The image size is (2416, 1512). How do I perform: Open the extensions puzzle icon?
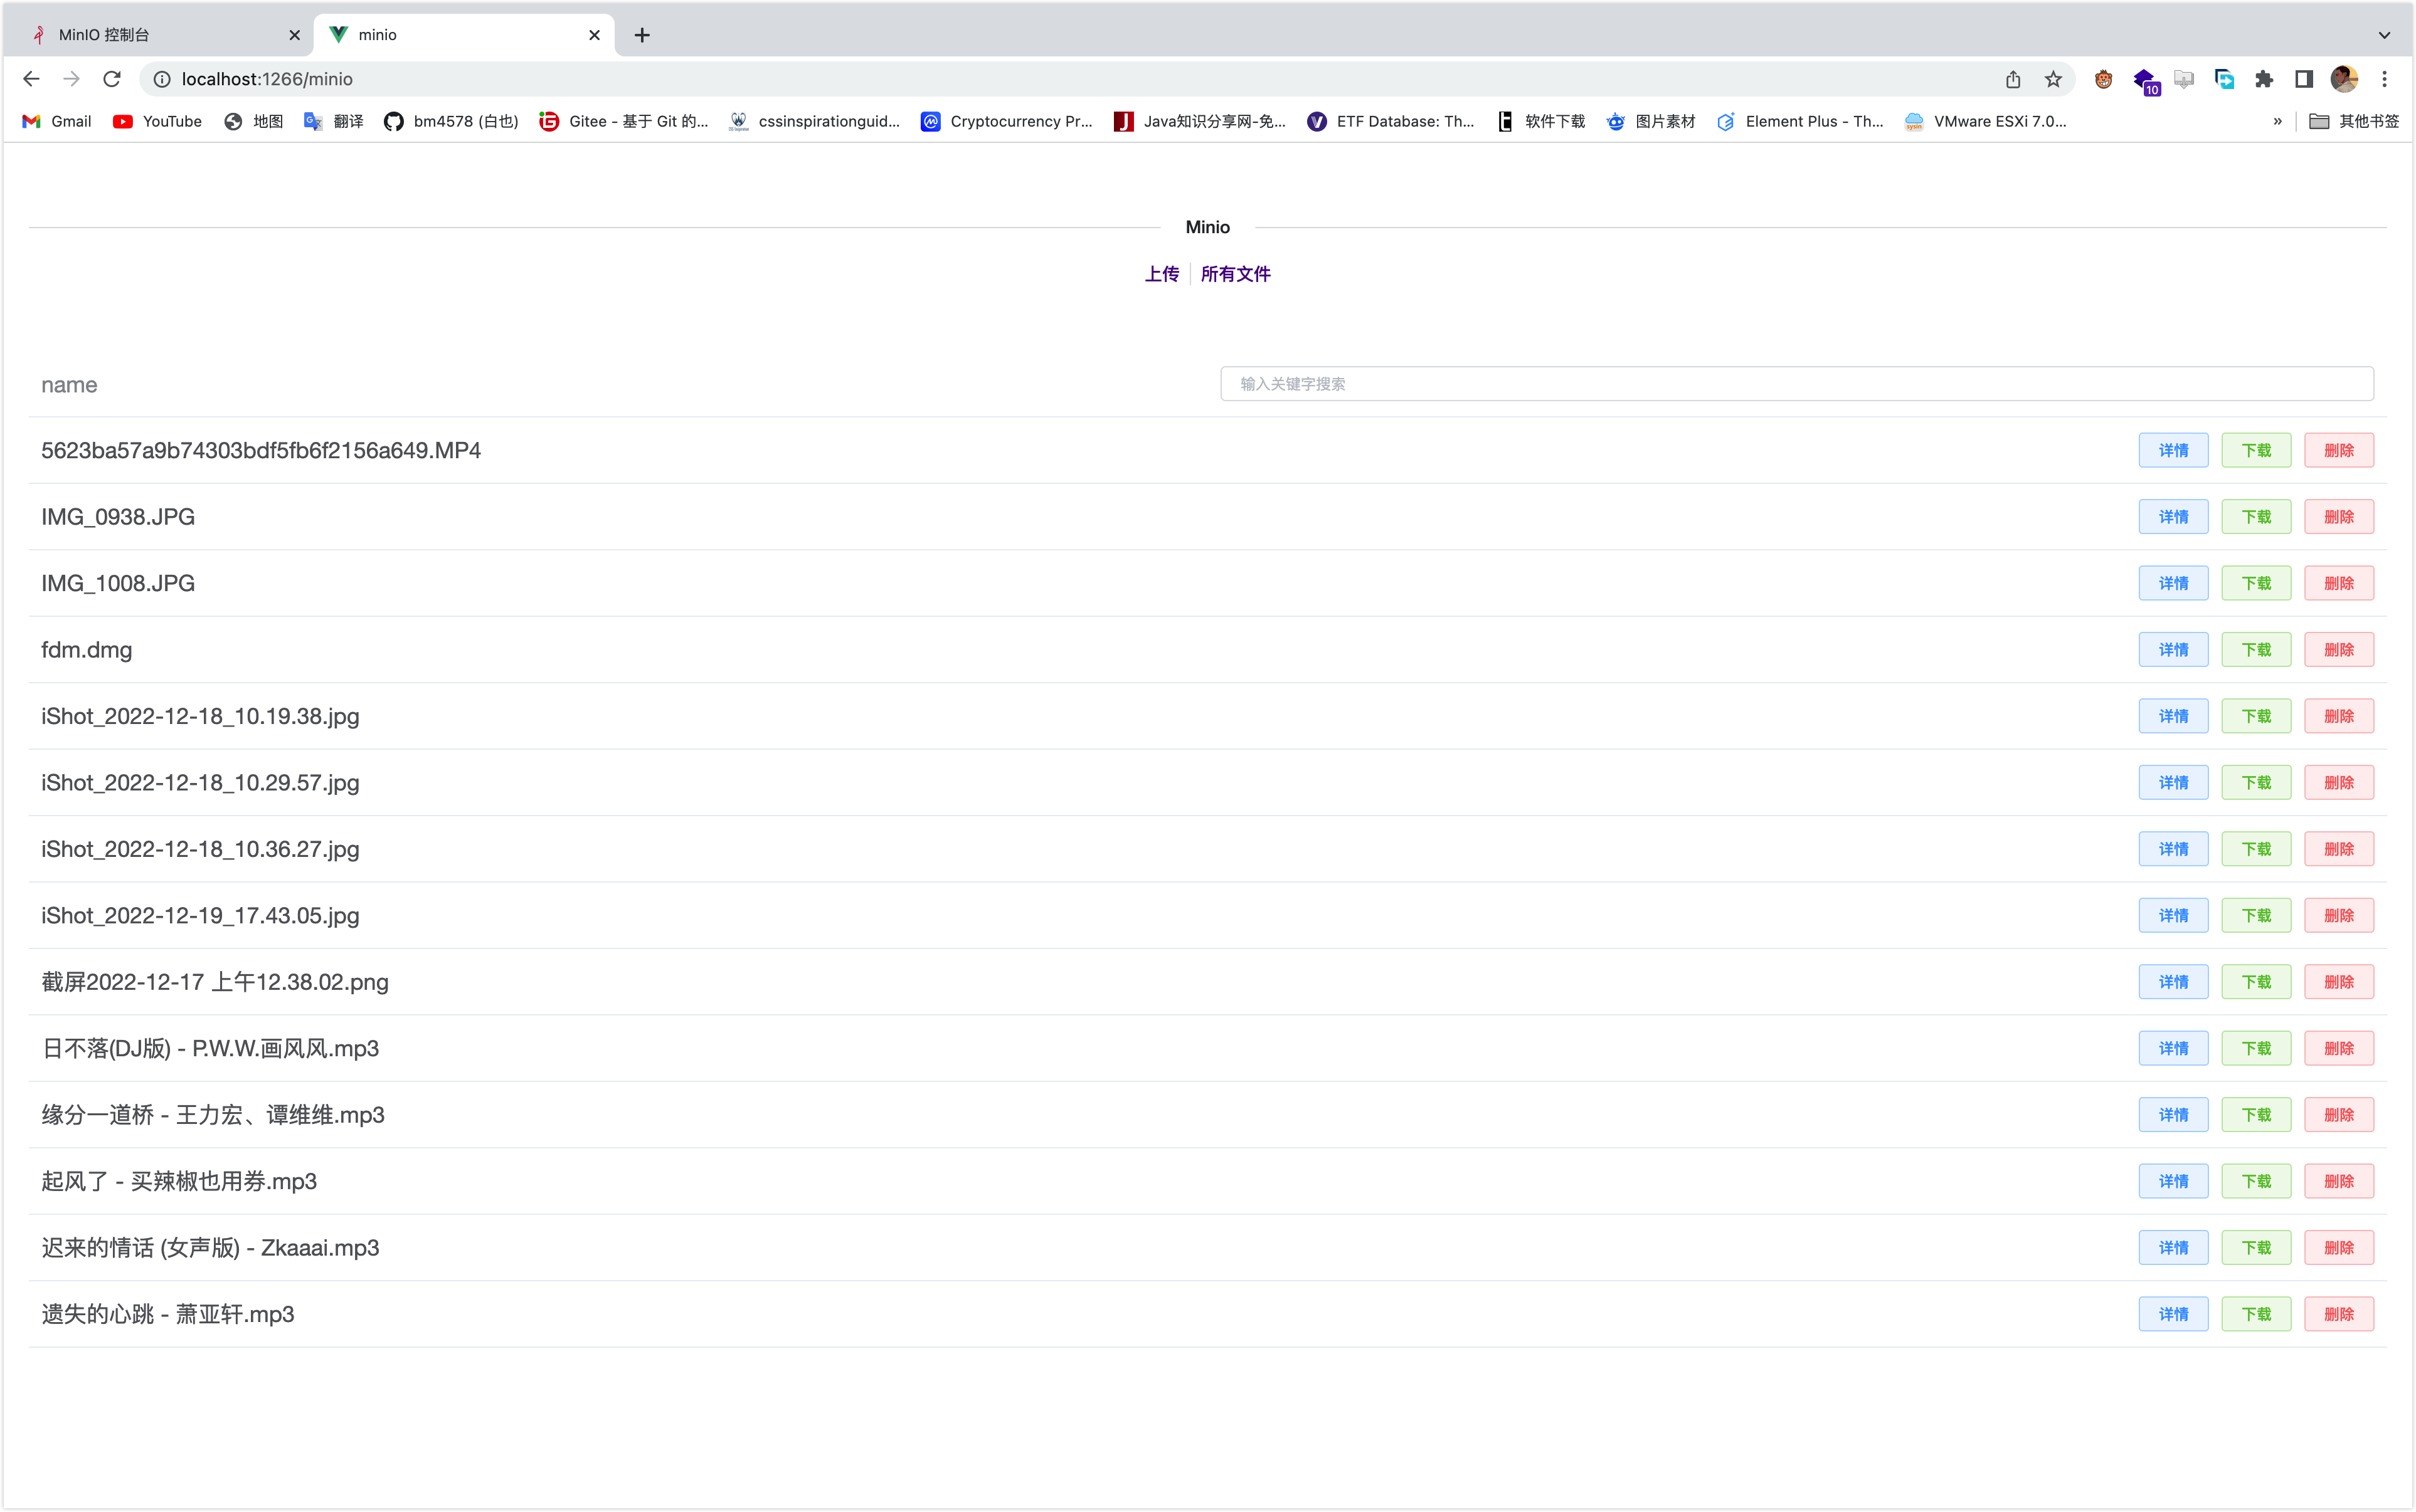[x=2264, y=79]
